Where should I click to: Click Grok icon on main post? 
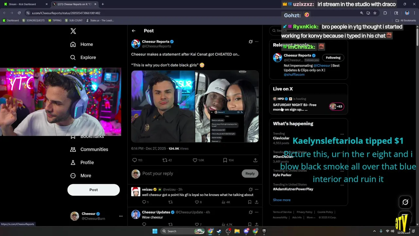coord(251,42)
